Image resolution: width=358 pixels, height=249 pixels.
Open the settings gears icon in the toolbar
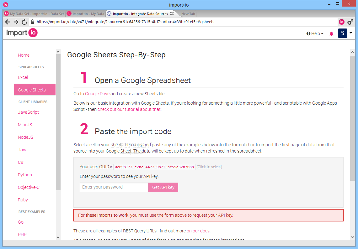point(350,22)
